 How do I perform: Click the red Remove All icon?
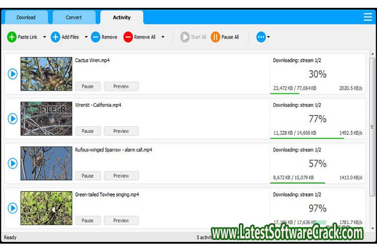(x=128, y=37)
